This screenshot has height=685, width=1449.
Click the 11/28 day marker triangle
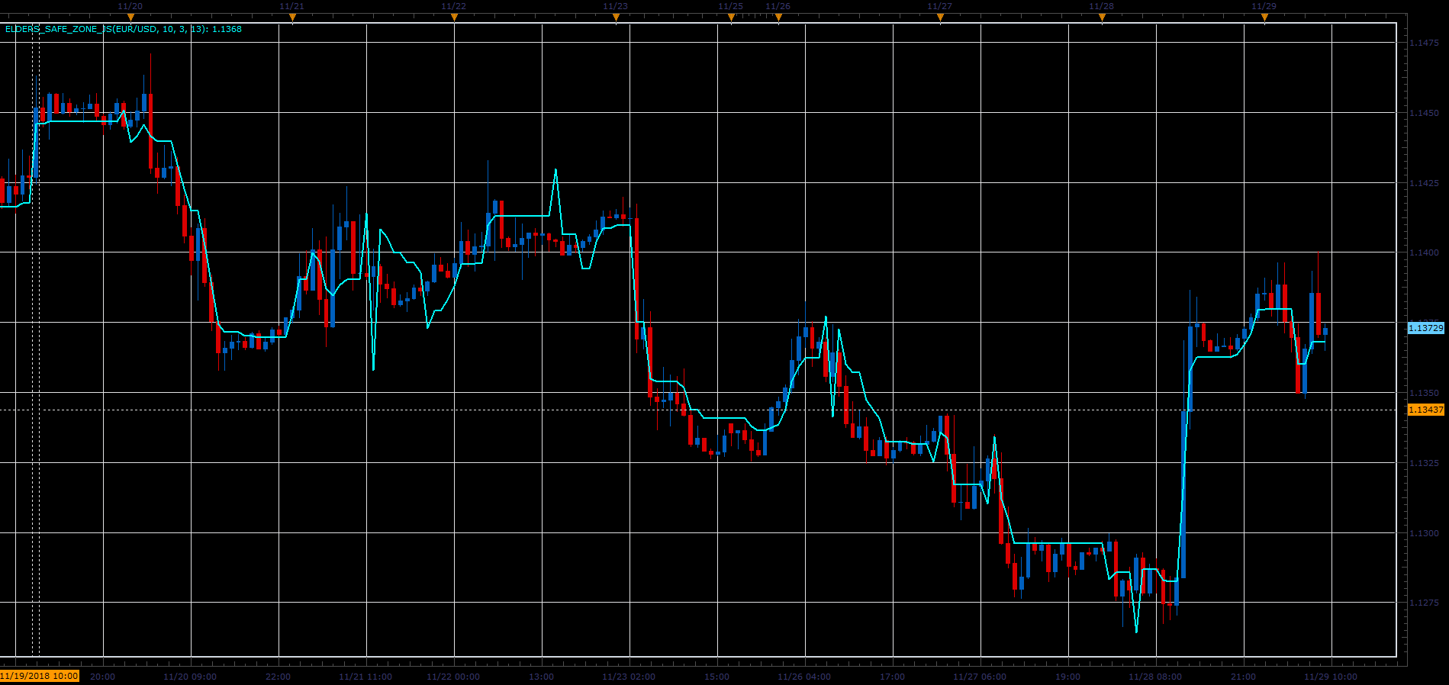(x=1102, y=17)
